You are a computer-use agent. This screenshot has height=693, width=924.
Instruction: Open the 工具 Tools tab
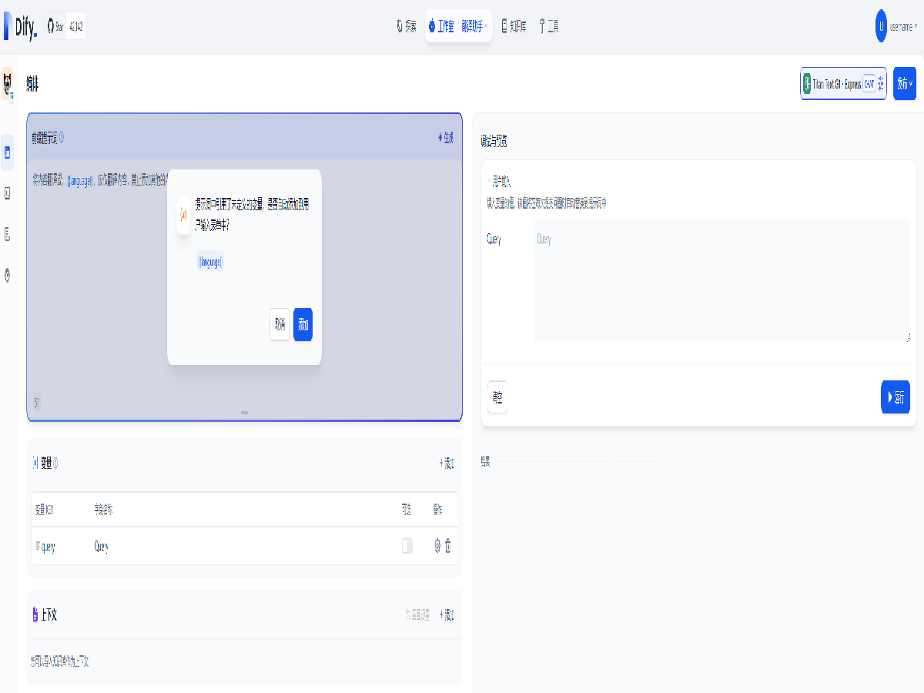[549, 26]
